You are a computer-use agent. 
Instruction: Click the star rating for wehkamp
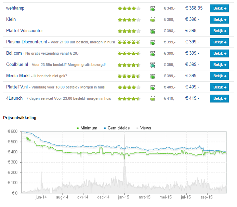(129, 9)
